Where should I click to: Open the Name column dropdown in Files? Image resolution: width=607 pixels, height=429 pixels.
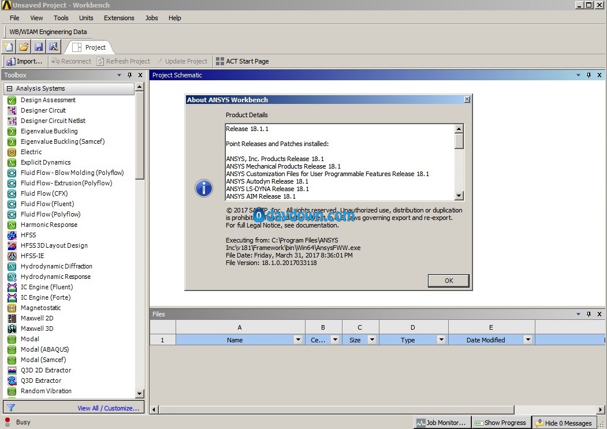point(297,340)
